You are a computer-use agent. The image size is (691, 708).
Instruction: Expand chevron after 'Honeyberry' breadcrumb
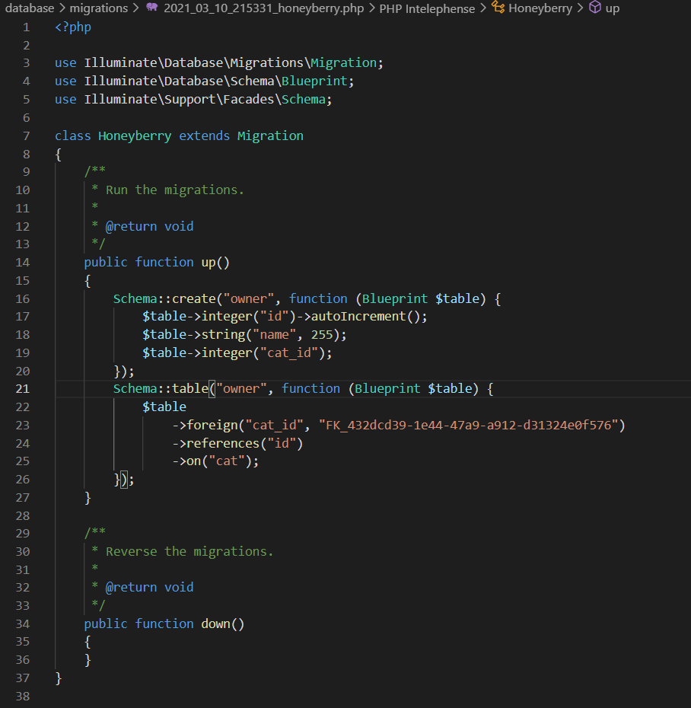581,8
